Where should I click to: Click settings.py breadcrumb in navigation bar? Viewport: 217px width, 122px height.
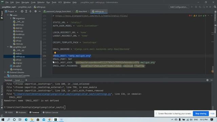coord(40,7)
